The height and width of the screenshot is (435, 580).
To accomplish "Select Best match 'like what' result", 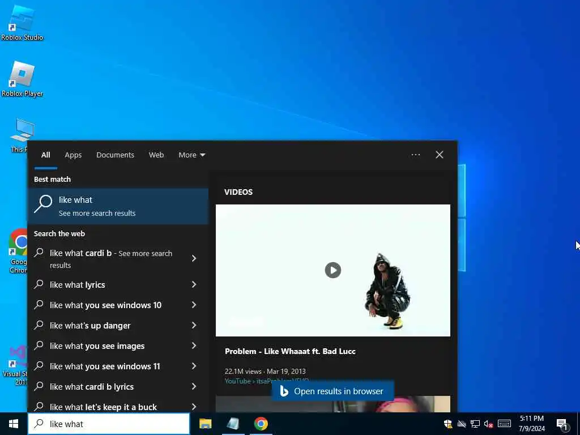I will click(118, 206).
